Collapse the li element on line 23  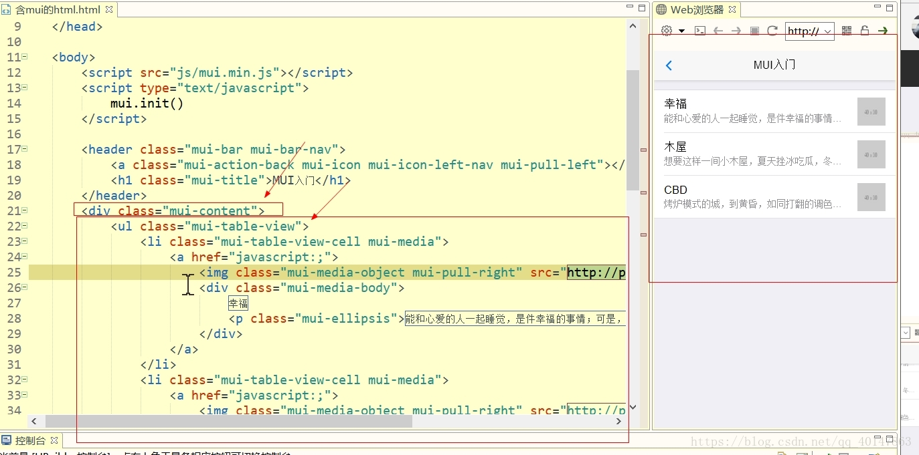click(x=25, y=241)
